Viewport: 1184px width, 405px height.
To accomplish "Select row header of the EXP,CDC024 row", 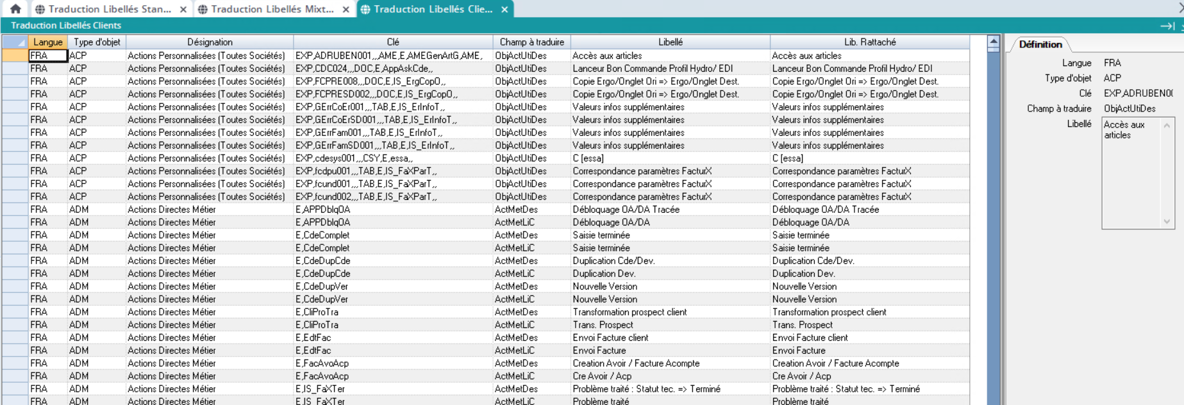I will point(15,69).
